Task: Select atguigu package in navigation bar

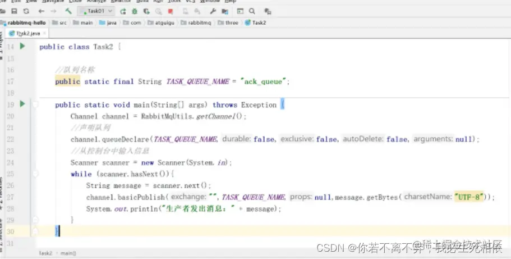Action: (161, 23)
